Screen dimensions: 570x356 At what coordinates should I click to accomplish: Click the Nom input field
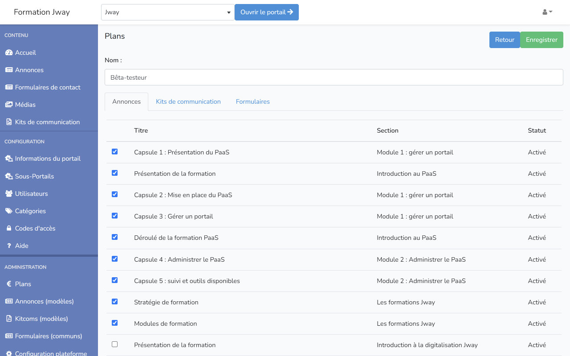334,77
